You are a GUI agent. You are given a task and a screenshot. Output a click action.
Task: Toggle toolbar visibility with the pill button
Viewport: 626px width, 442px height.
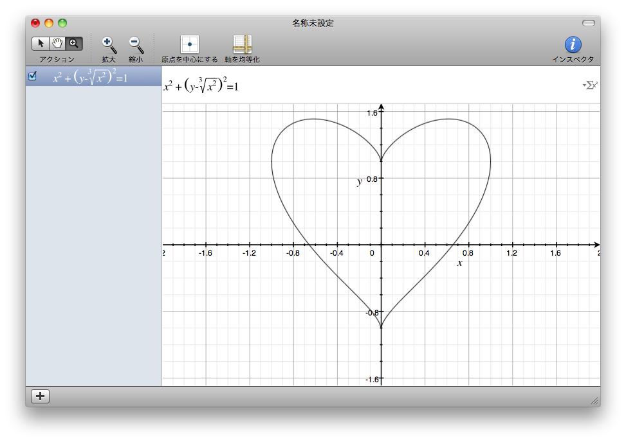(589, 23)
